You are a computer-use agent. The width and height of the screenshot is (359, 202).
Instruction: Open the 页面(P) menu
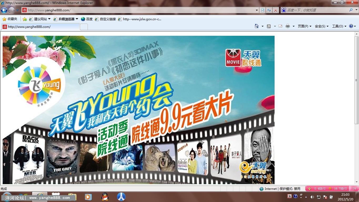305,26
